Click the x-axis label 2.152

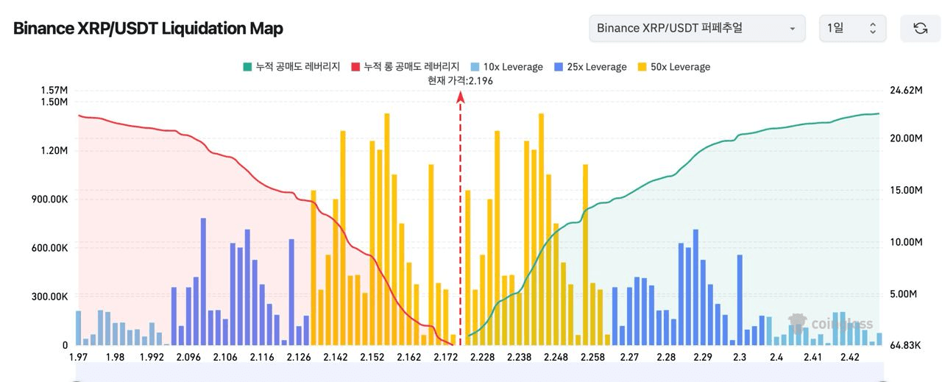372,357
